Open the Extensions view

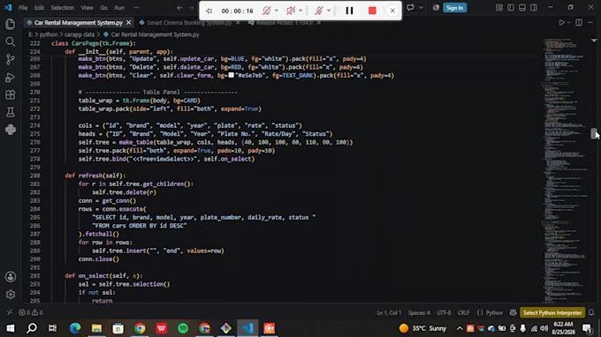(11, 95)
